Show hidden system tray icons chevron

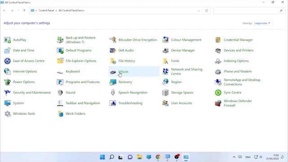pos(234,157)
